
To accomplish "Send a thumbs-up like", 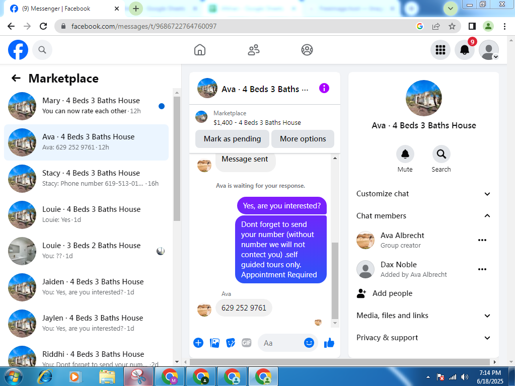I will (329, 343).
